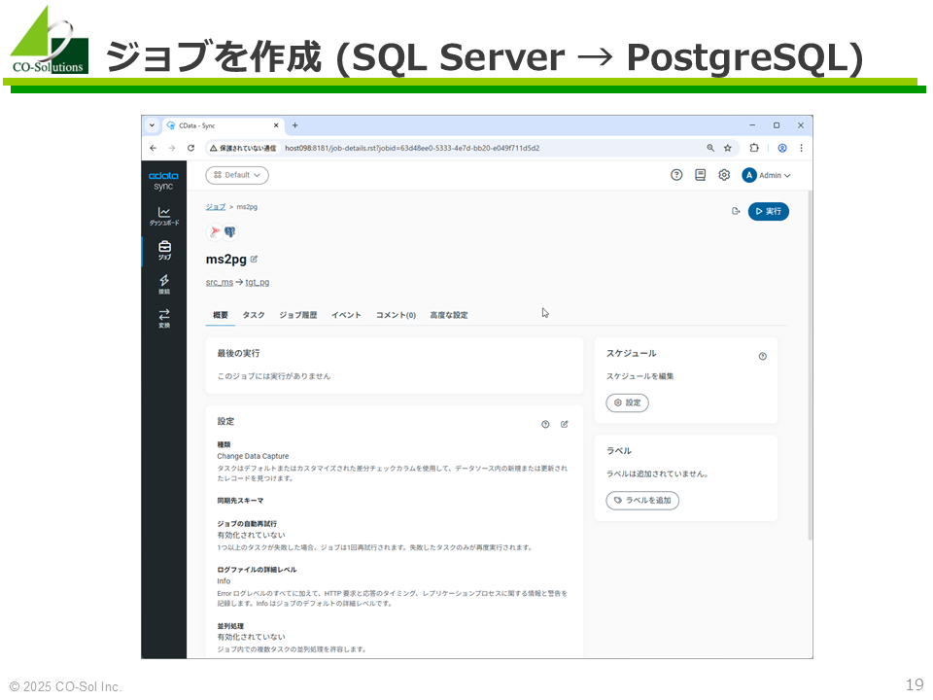Click the export job icon beside 実行
The height and width of the screenshot is (700, 933).
coord(736,211)
